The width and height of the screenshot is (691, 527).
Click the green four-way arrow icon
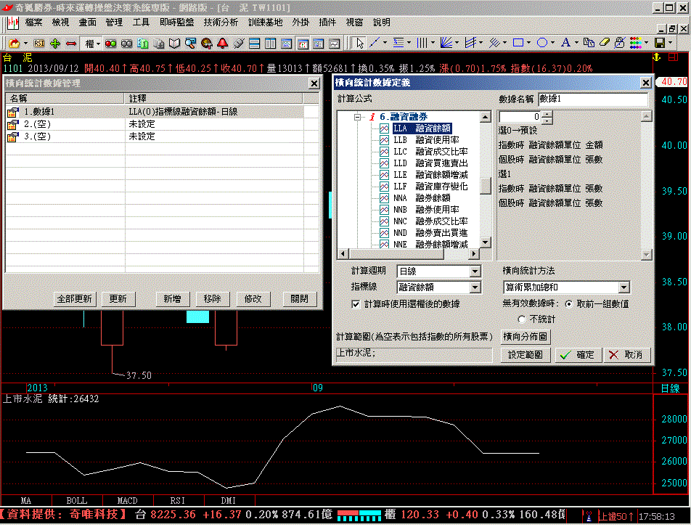point(54,43)
